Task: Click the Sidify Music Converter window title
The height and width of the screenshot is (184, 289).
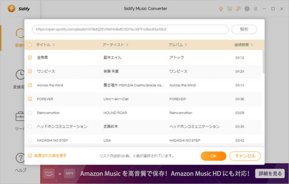Action: pos(145,9)
